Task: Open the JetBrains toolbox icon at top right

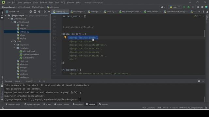Action: pos(207,7)
